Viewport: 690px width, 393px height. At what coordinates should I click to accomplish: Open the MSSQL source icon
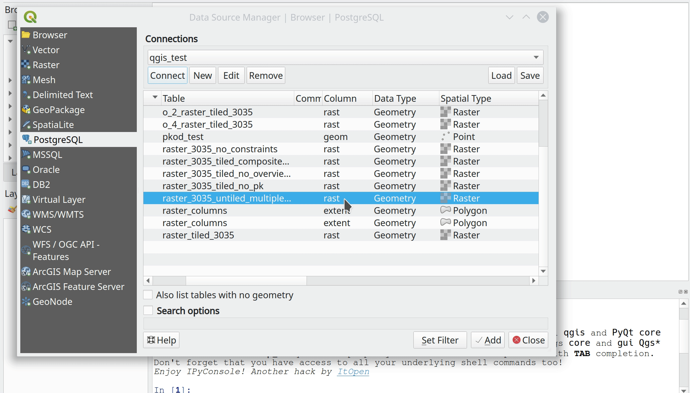click(x=26, y=154)
